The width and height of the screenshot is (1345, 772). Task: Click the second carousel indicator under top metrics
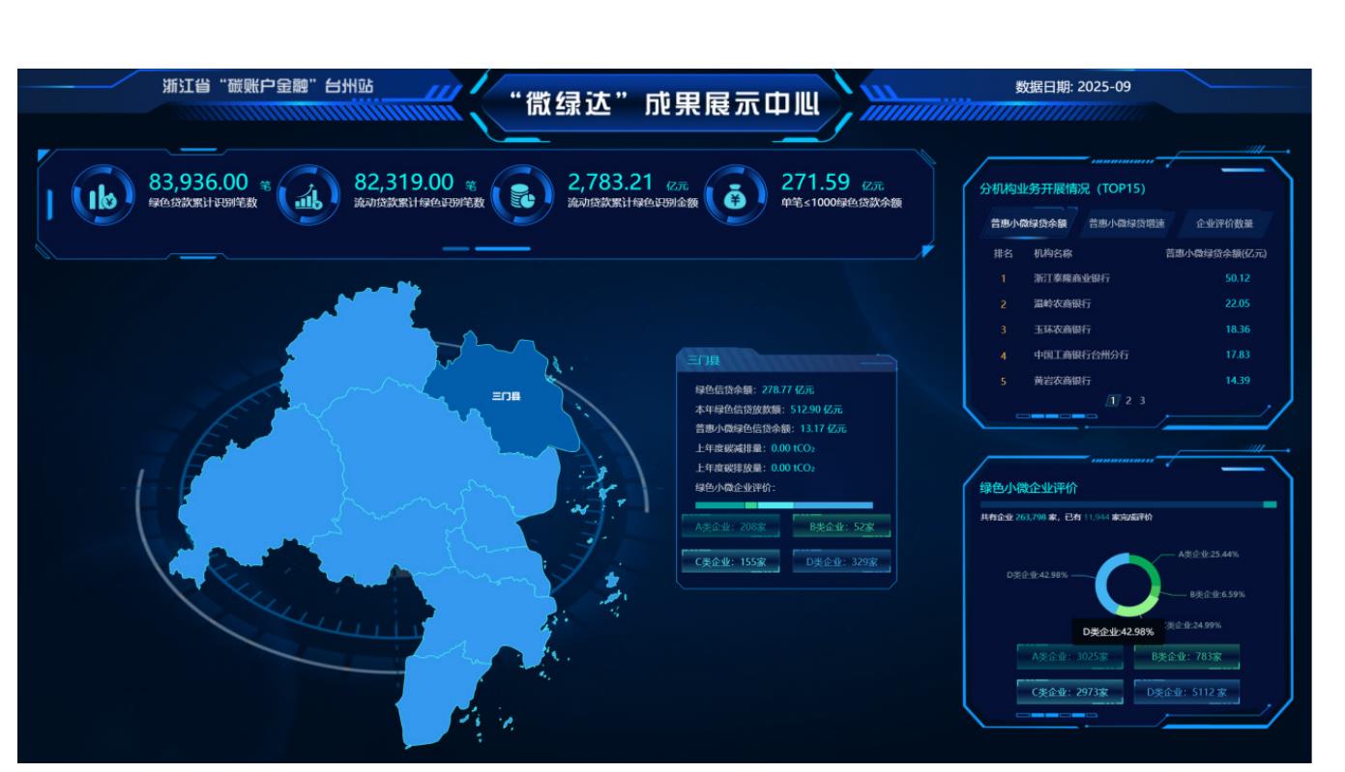[502, 249]
